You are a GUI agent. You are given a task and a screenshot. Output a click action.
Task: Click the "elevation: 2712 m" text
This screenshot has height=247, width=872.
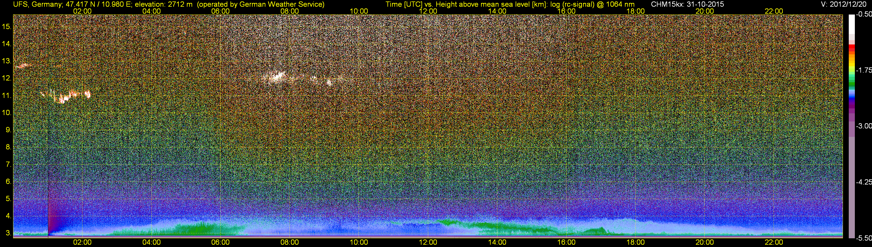(x=163, y=4)
